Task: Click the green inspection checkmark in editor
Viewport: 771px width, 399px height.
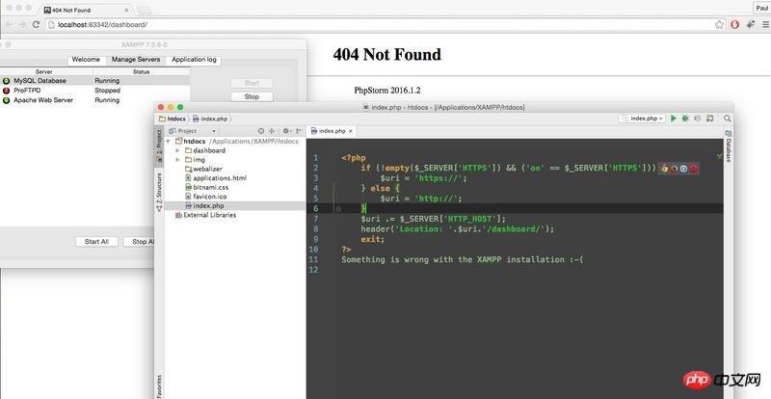Action: 719,156
